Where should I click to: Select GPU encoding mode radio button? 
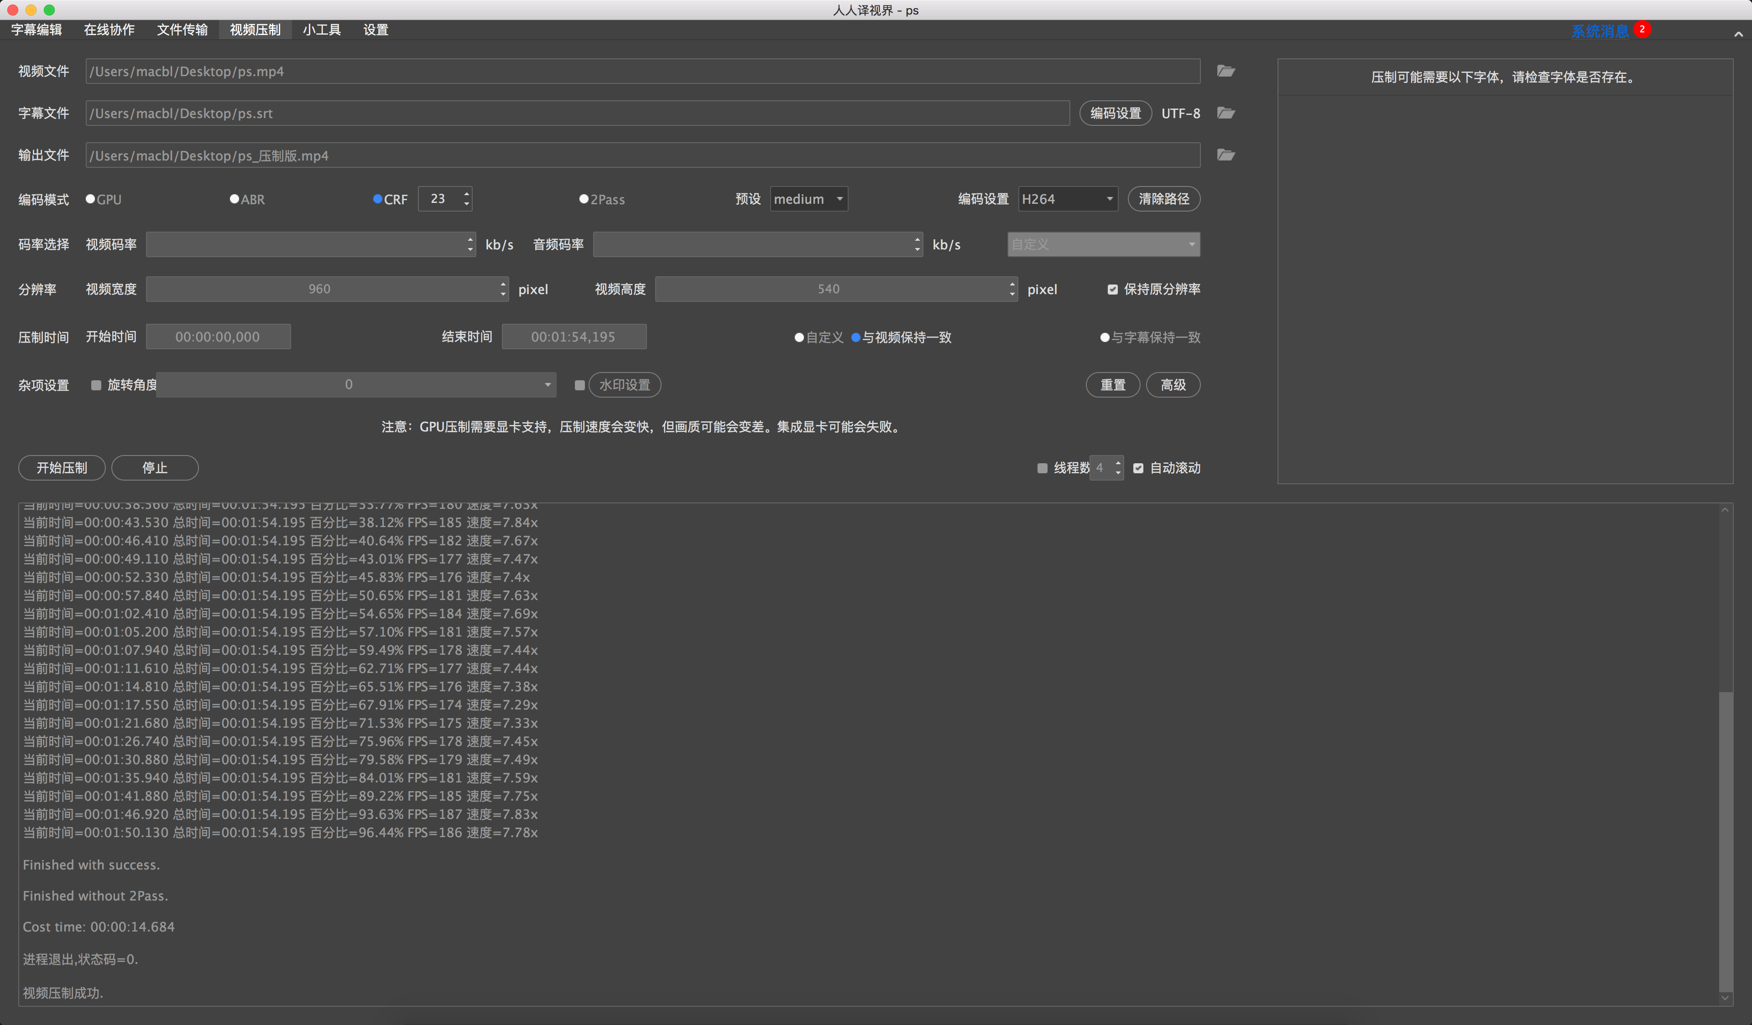pyautogui.click(x=90, y=199)
